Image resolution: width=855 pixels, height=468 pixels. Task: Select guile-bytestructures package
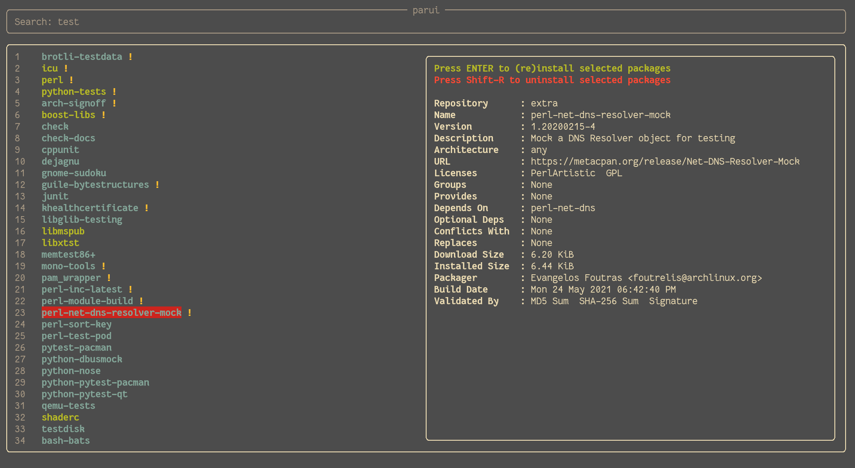pyautogui.click(x=95, y=185)
